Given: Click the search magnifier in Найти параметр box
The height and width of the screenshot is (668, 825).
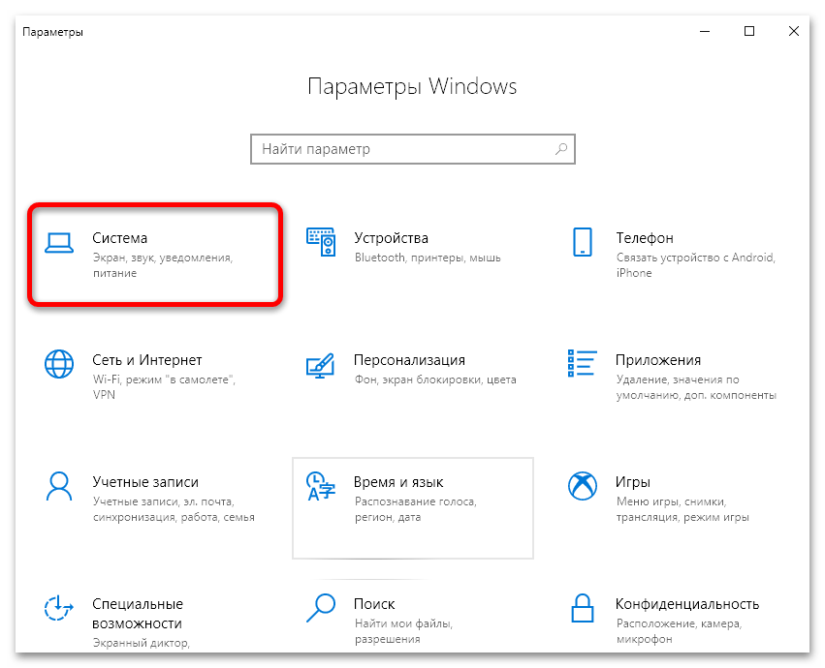Looking at the screenshot, I should (561, 149).
